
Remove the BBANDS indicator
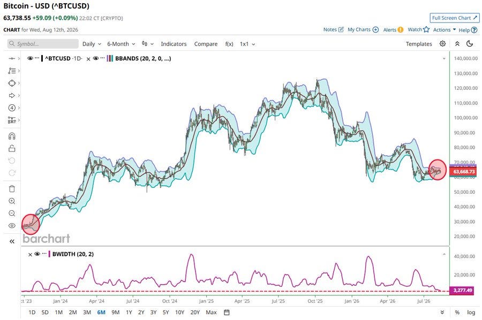coord(88,59)
